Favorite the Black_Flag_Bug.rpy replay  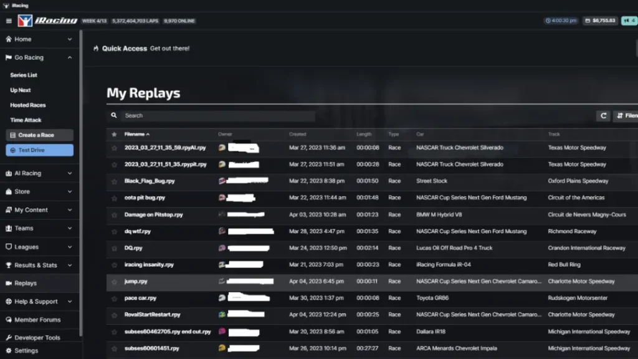(x=114, y=181)
